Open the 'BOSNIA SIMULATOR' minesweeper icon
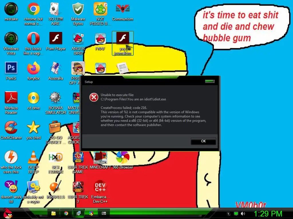Viewport: 293px width, 219px height. pos(56,103)
